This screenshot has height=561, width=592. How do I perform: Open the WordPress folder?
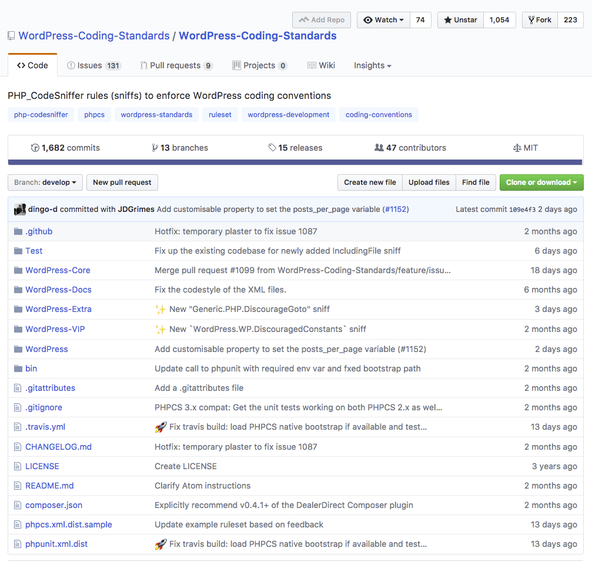pyautogui.click(x=46, y=349)
